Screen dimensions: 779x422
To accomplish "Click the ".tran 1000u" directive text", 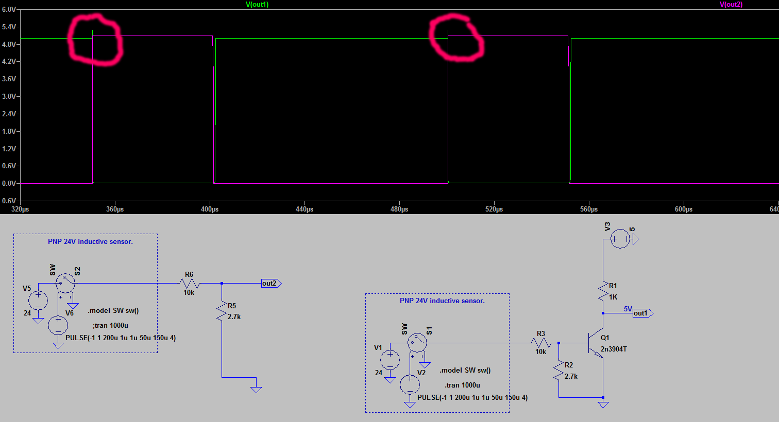I will pyautogui.click(x=462, y=385).
